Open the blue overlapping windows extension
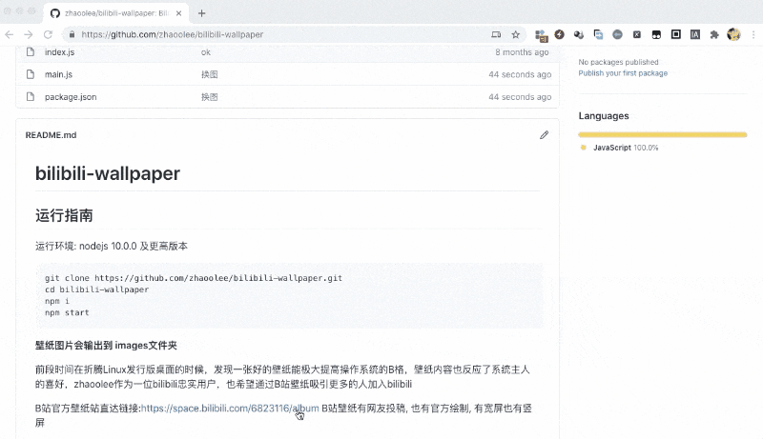This screenshot has height=439, width=763. 598,34
